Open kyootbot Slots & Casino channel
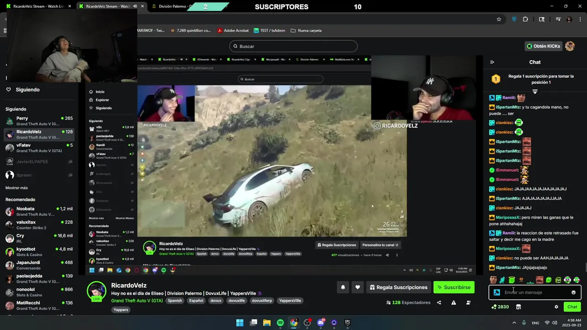The width and height of the screenshot is (587, 330). click(39, 252)
